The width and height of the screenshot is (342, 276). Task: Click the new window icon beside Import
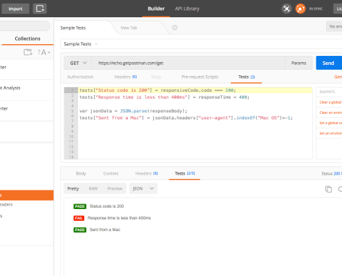39,9
